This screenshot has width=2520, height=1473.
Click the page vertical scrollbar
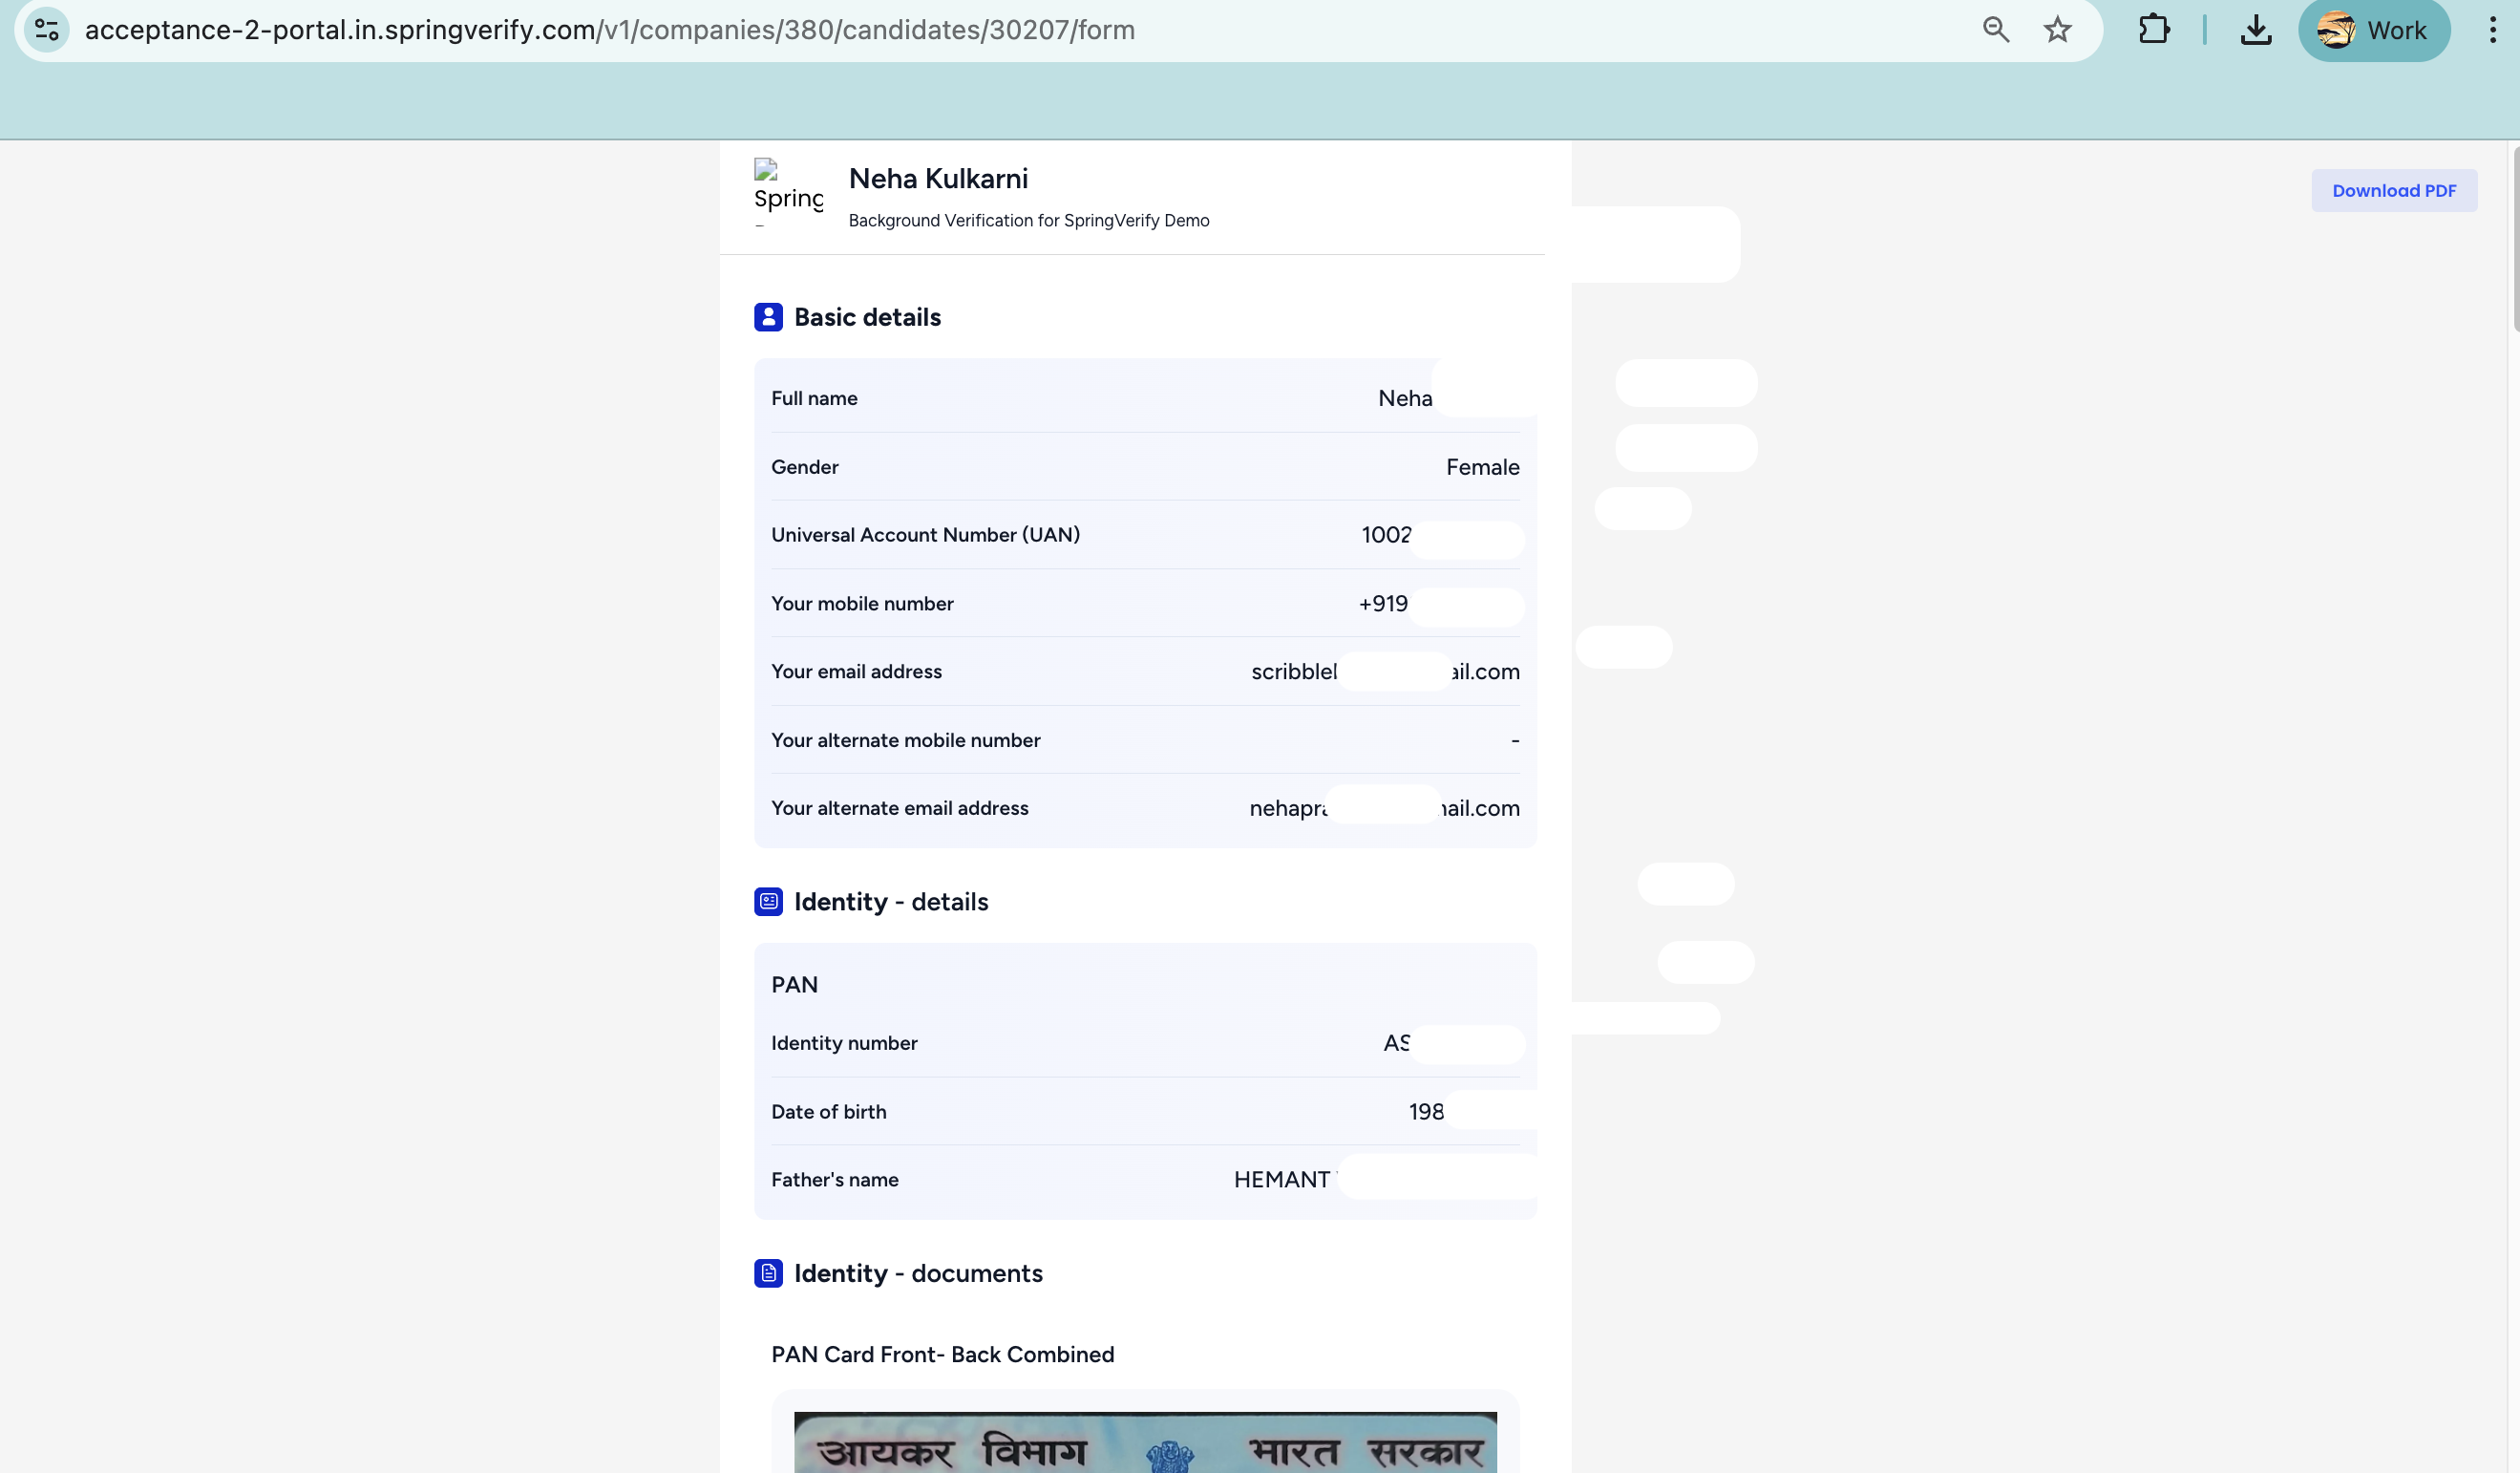[x=2514, y=240]
